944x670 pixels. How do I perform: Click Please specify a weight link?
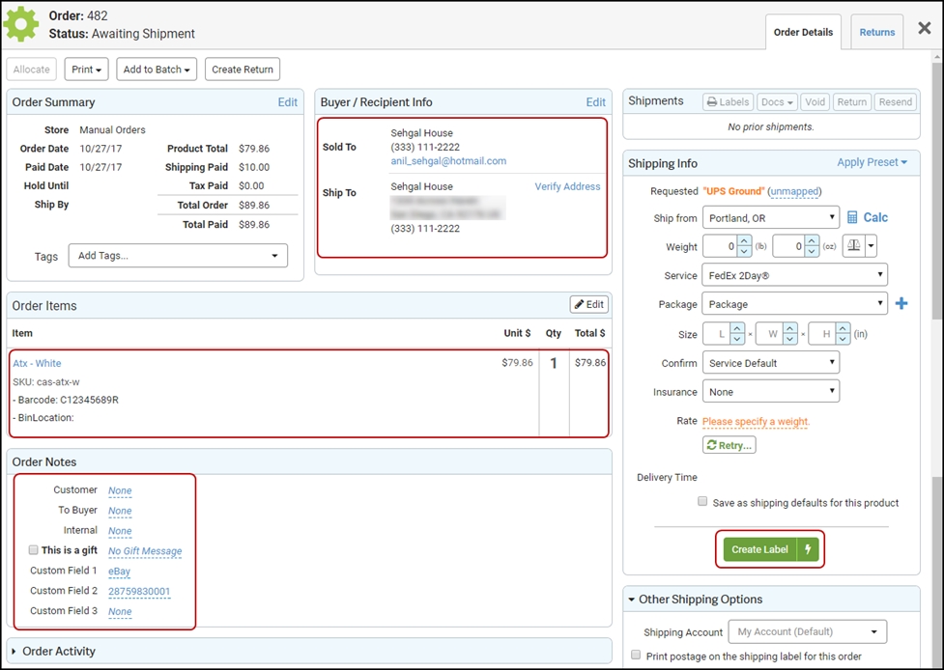[757, 422]
